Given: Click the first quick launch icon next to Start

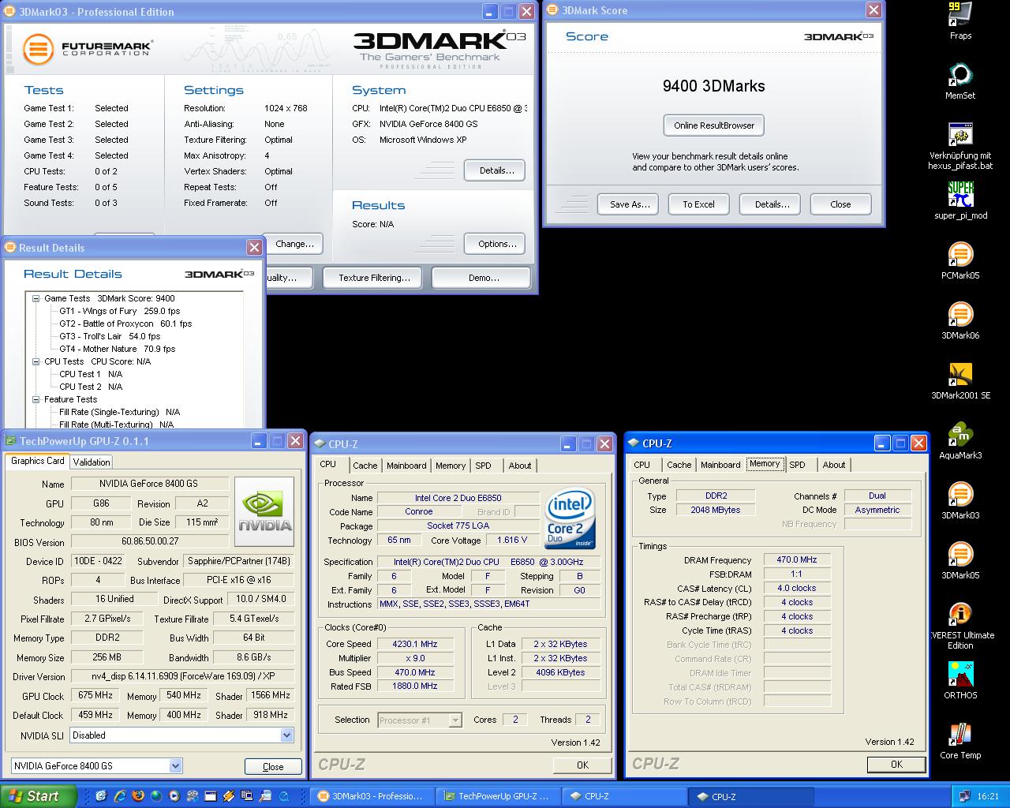Looking at the screenshot, I should point(102,796).
